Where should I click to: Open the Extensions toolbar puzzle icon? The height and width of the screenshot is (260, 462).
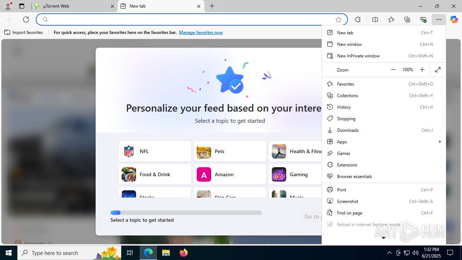pyautogui.click(x=358, y=19)
